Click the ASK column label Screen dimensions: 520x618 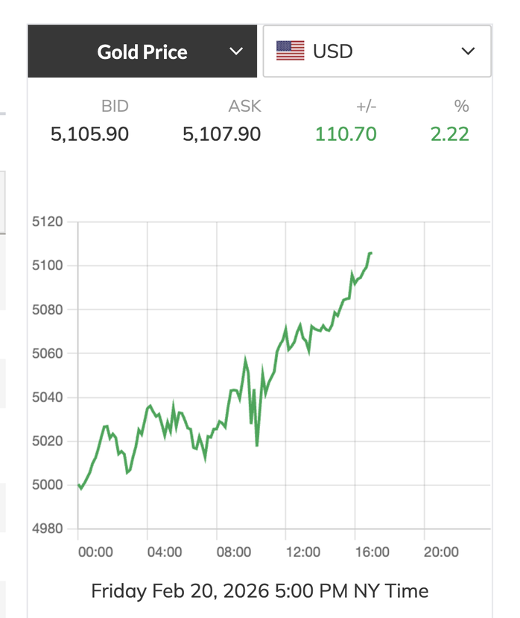pos(244,107)
